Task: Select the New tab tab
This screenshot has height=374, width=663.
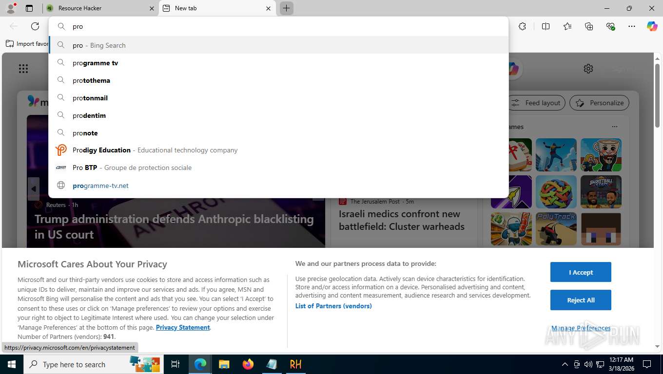Action: click(217, 8)
